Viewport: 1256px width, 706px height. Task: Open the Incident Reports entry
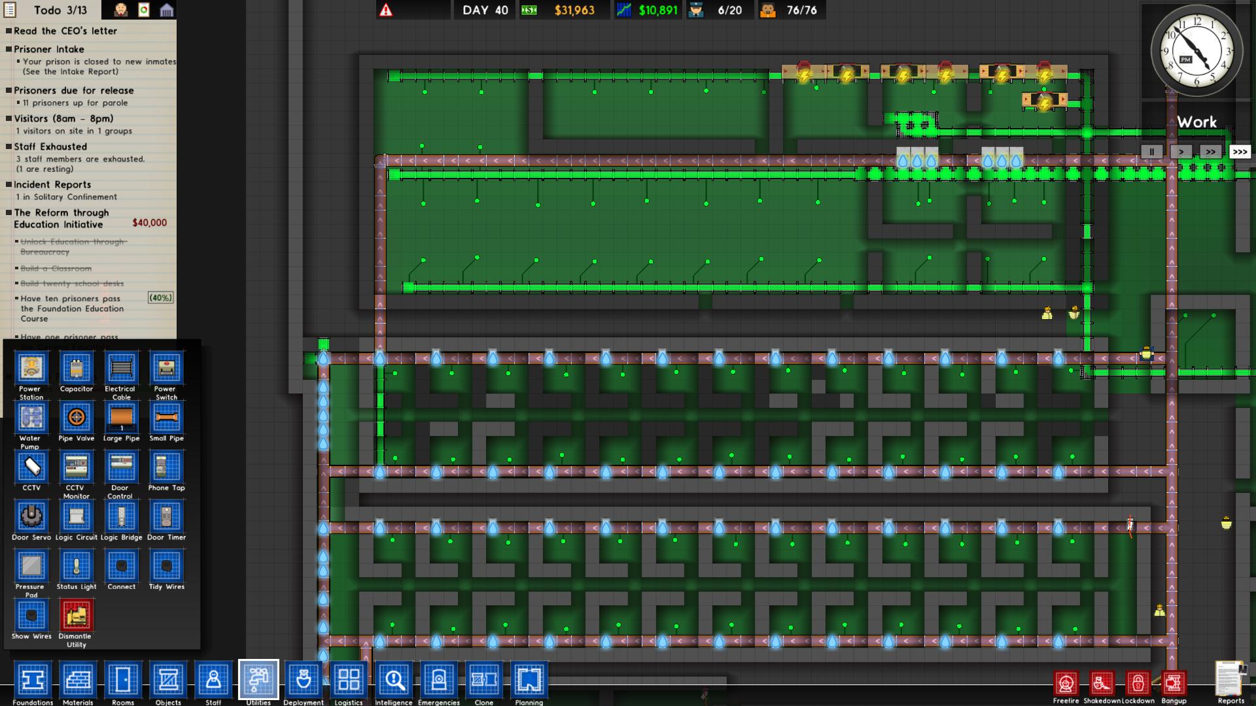click(x=52, y=184)
